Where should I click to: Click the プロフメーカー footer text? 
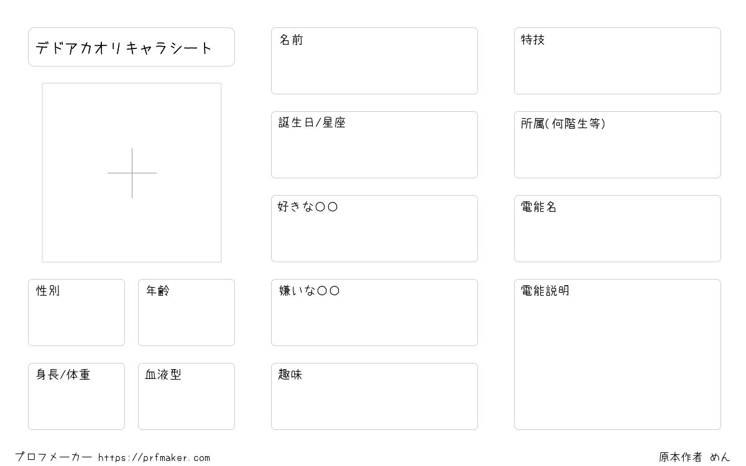[53, 457]
